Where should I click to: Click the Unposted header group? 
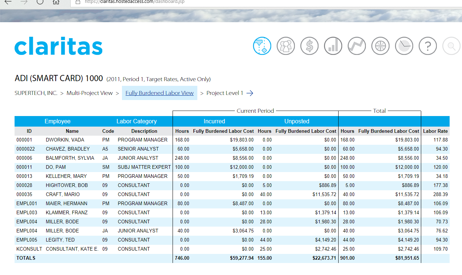[x=297, y=121]
